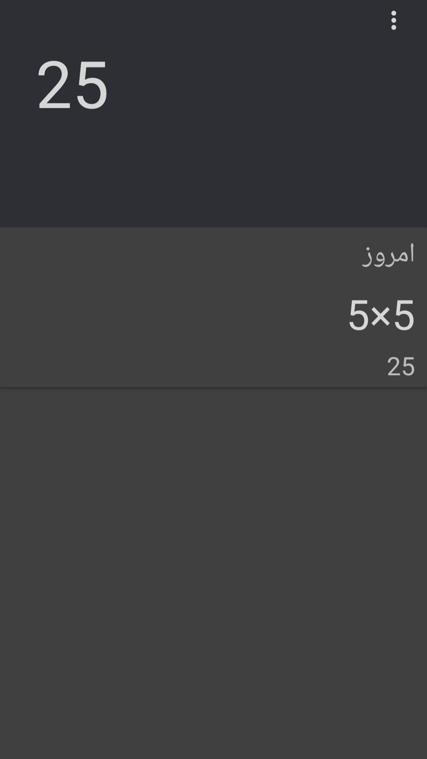Screen dimensions: 427x759
Task: Click digit 5 of small history result
Action: pos(408,367)
